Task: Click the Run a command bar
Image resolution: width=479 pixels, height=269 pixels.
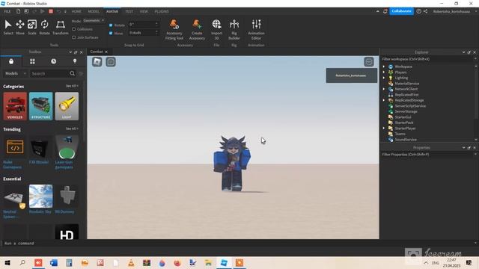Action: click(238, 244)
